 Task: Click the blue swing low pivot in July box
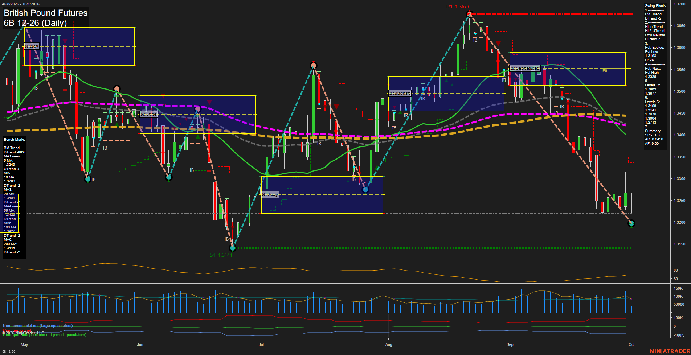pyautogui.click(x=365, y=189)
